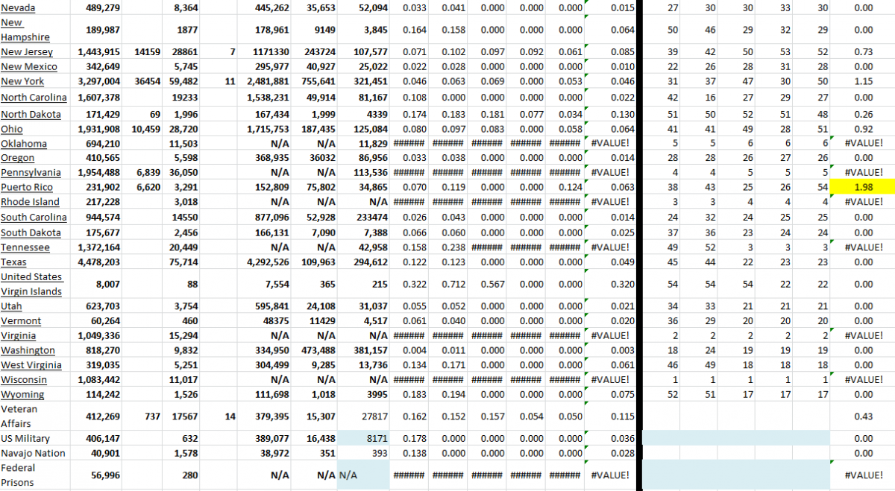Screen dimensions: 895x491
Task: Click the New Jersey hyperlink
Action: (x=26, y=52)
